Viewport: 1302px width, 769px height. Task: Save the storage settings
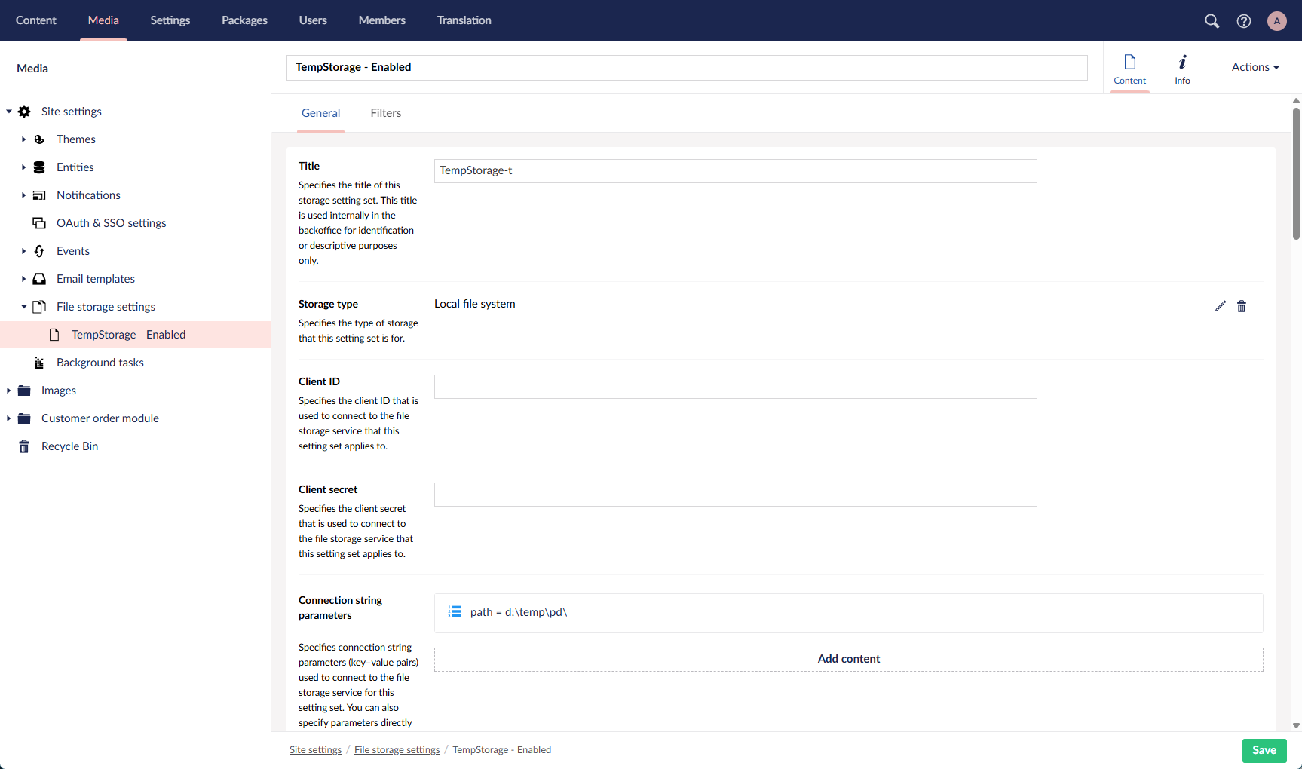(x=1264, y=750)
